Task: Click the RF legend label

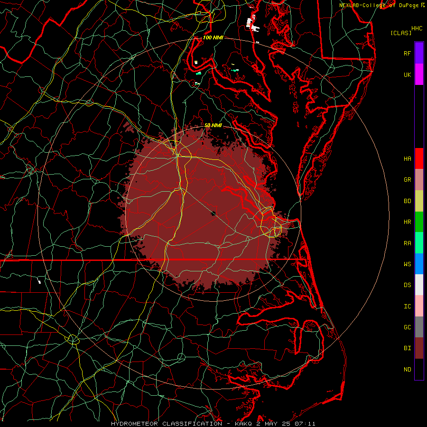Action: pos(407,53)
